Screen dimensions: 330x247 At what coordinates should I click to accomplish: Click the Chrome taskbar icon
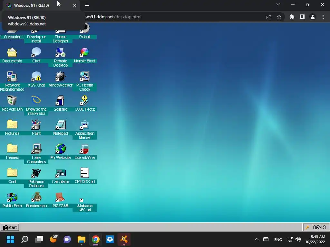pyautogui.click(x=95, y=239)
